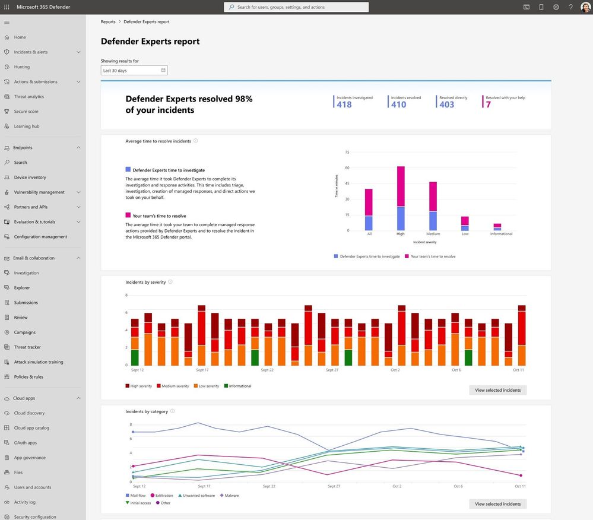The height and width of the screenshot is (520, 593).
Task: Click the Device inventory icon
Action: coord(7,177)
